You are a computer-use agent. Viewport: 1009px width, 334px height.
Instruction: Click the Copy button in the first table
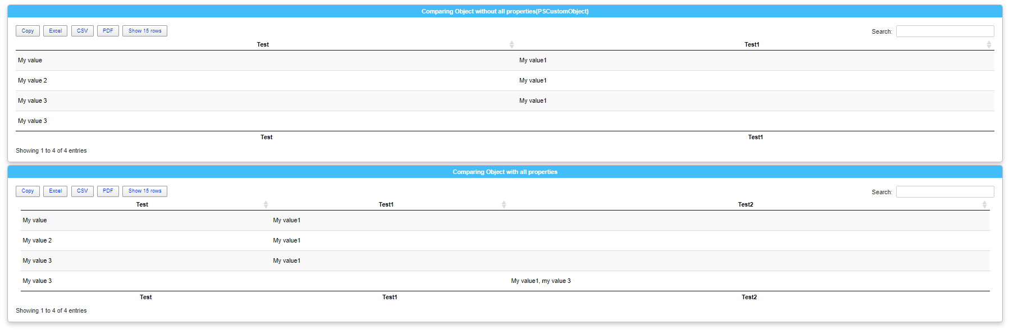pyautogui.click(x=28, y=31)
